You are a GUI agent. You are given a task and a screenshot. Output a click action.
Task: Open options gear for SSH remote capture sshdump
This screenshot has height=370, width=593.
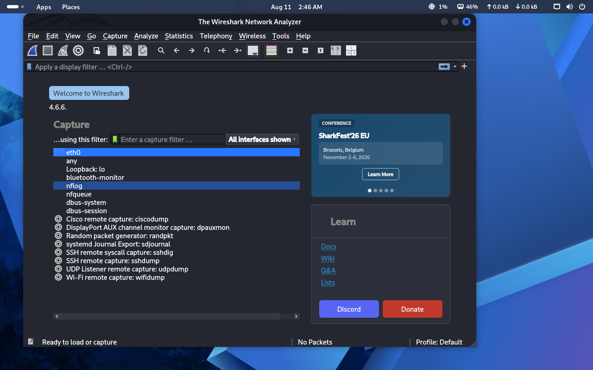click(58, 260)
